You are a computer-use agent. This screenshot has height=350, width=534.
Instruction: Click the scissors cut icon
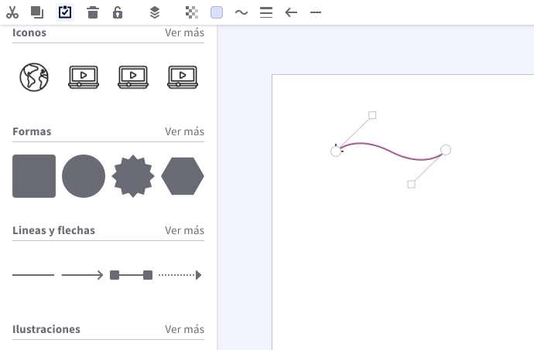tap(12, 12)
